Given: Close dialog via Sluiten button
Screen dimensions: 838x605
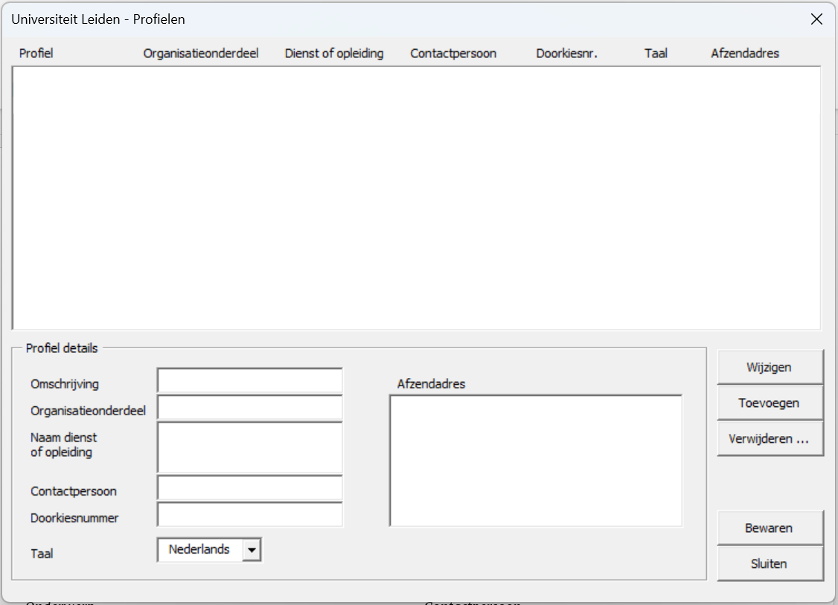Looking at the screenshot, I should (x=770, y=564).
